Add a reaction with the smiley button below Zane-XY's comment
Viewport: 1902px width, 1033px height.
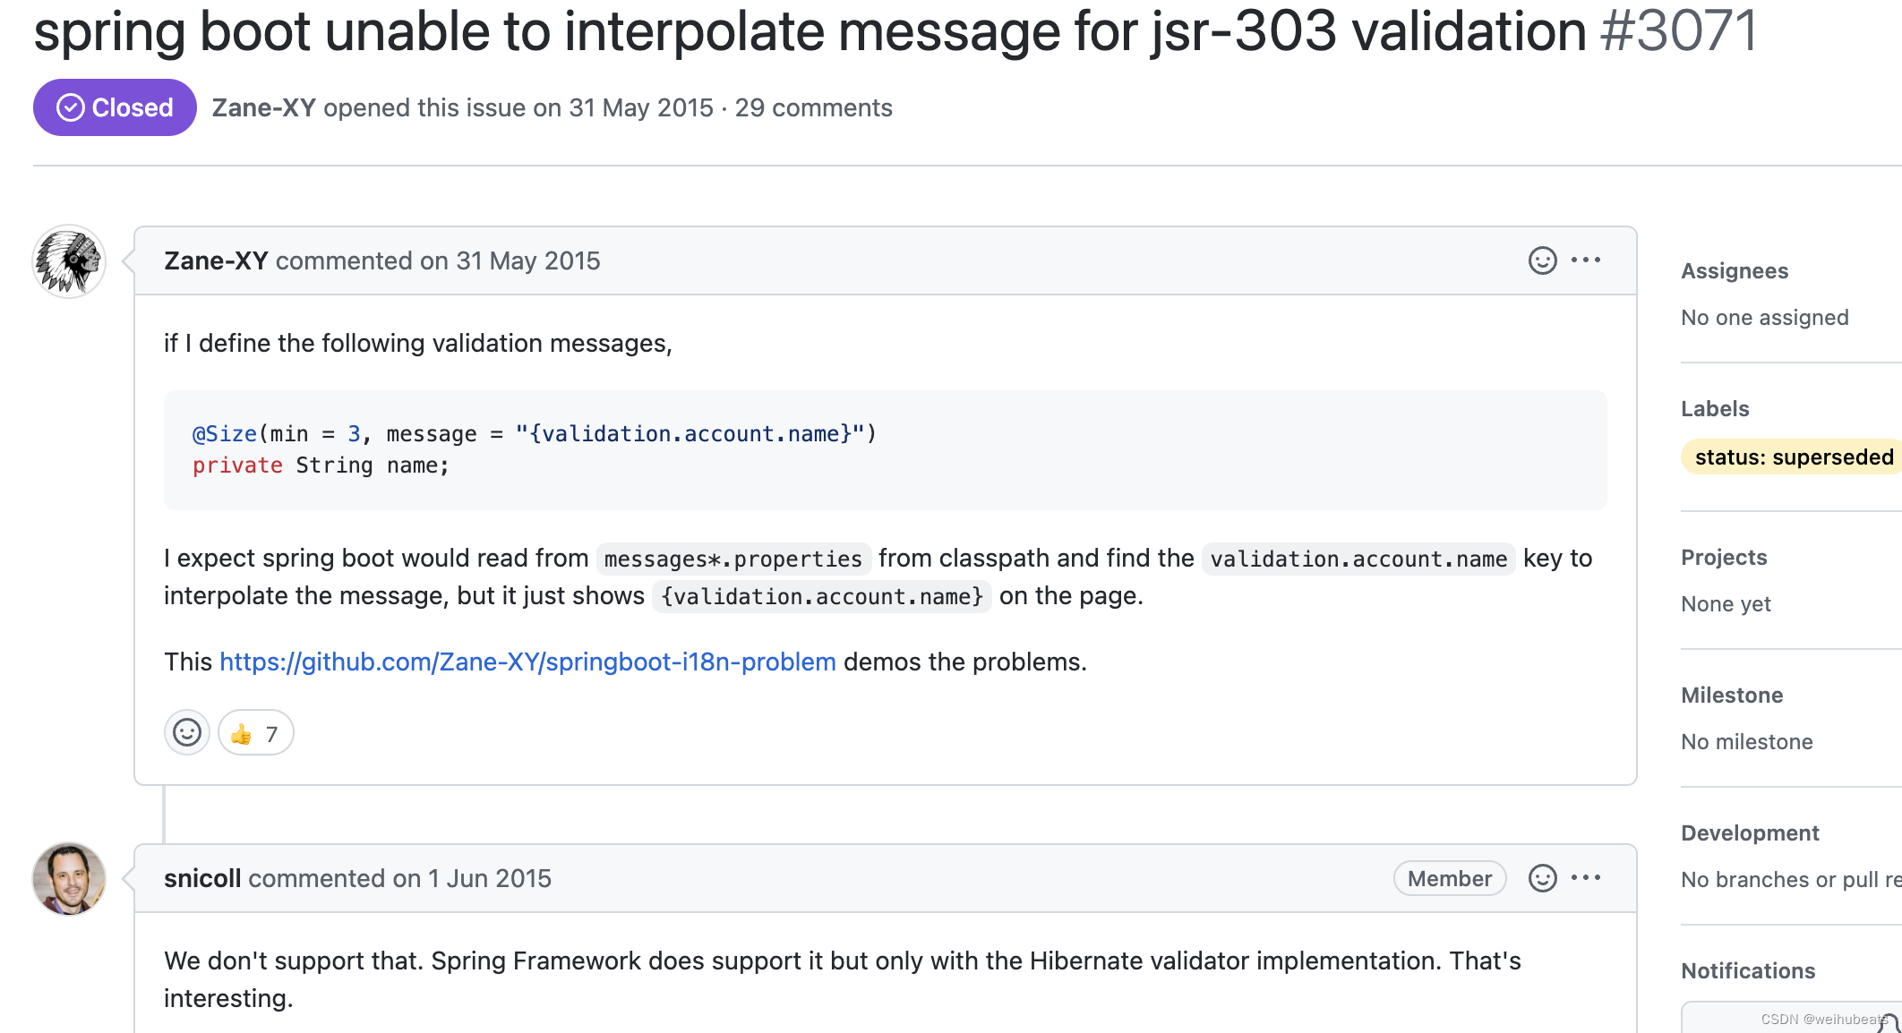186,733
